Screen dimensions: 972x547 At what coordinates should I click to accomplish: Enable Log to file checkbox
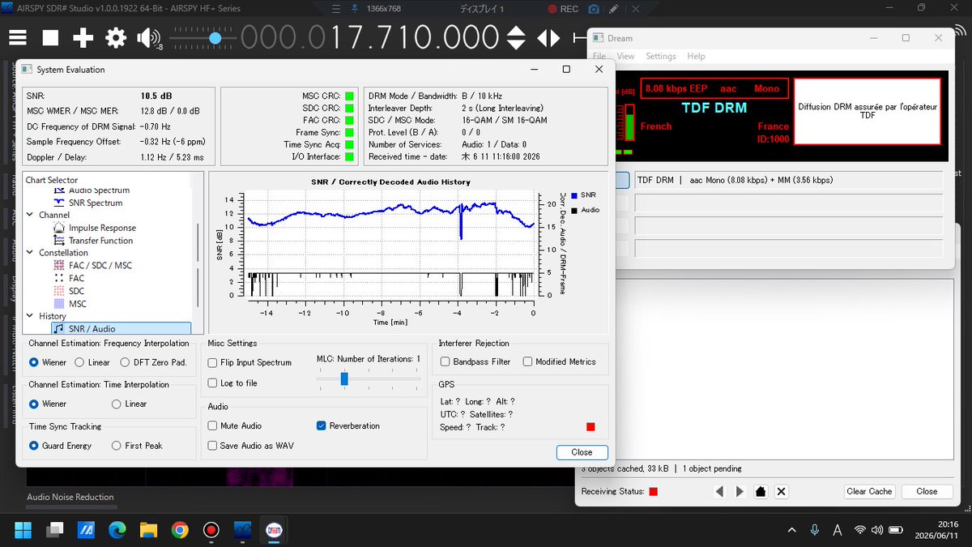pyautogui.click(x=232, y=383)
